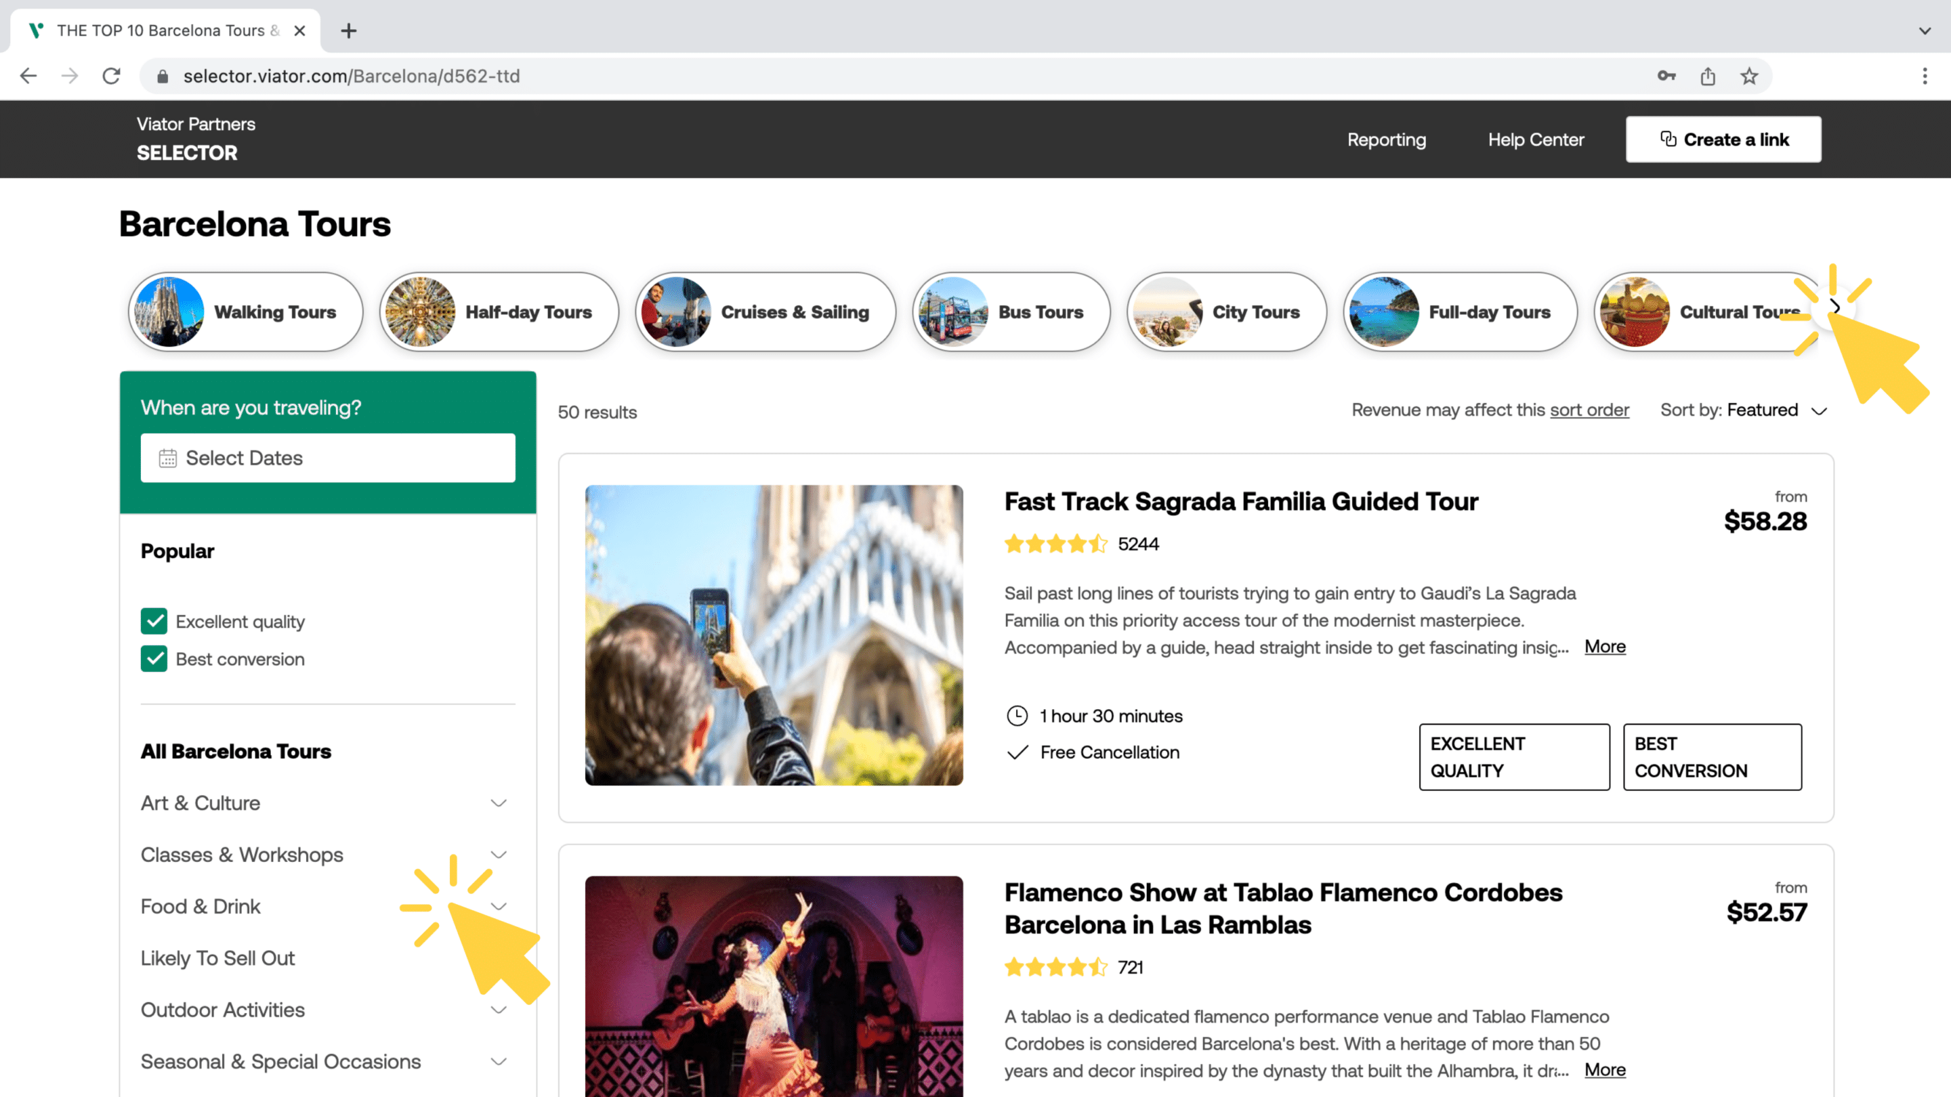Click the BEST CONVERSION badge
Image resolution: width=1951 pixels, height=1097 pixels.
(1713, 757)
